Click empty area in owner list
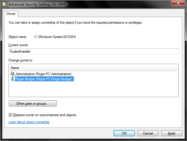 click(93, 89)
